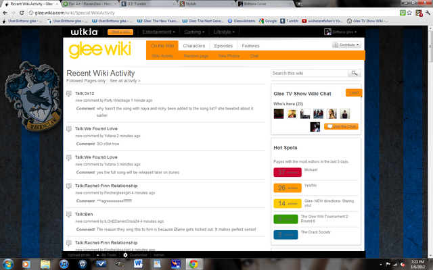
Task: Expand the Lifestyle dropdown
Action: click(224, 32)
